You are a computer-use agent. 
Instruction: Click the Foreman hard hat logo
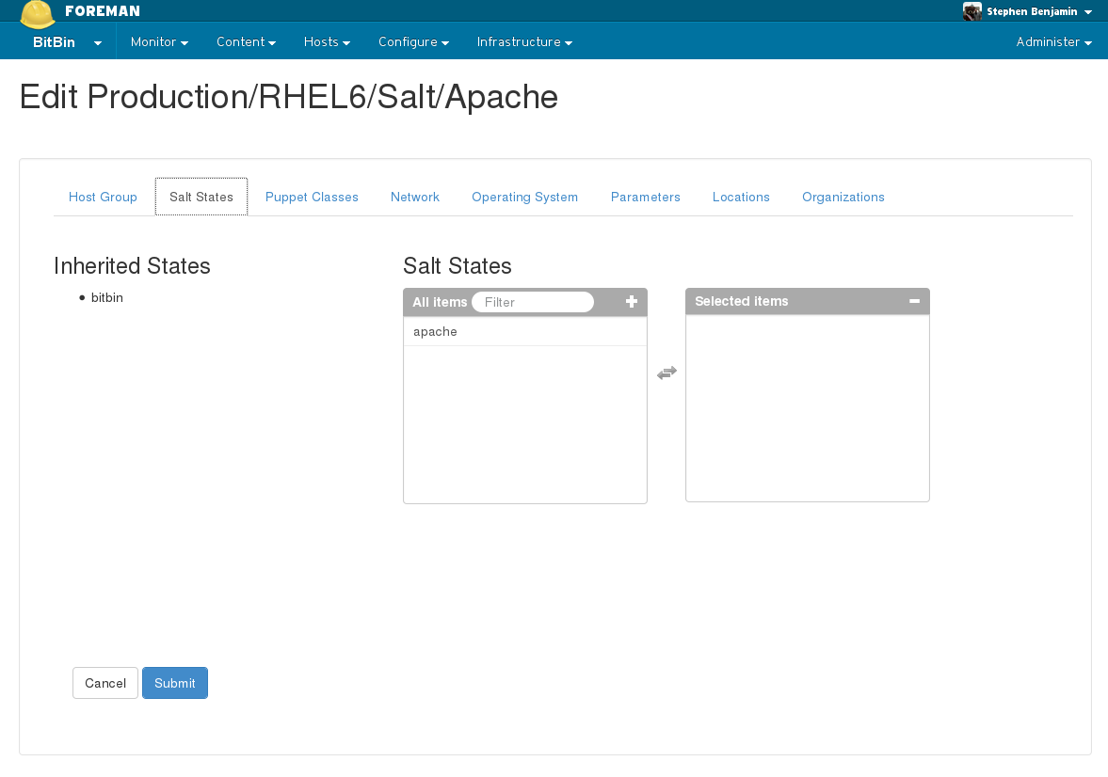38,13
